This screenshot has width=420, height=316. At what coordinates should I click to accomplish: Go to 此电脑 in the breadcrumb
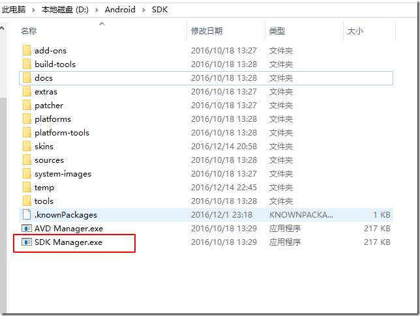(14, 10)
